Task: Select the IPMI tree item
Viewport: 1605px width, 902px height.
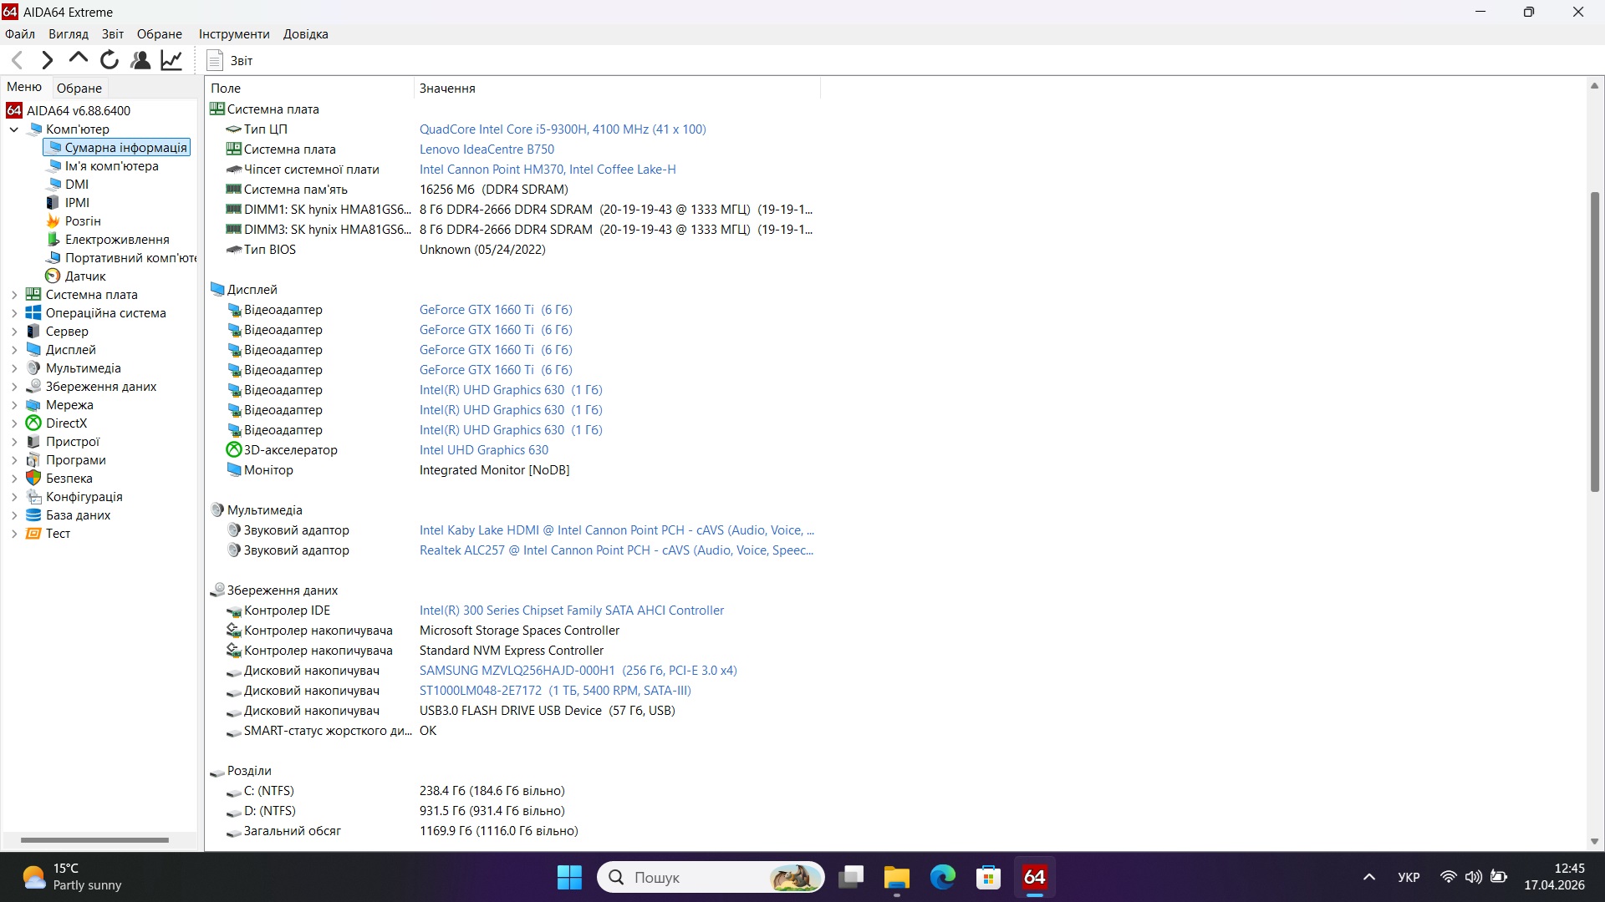Action: pyautogui.click(x=76, y=202)
